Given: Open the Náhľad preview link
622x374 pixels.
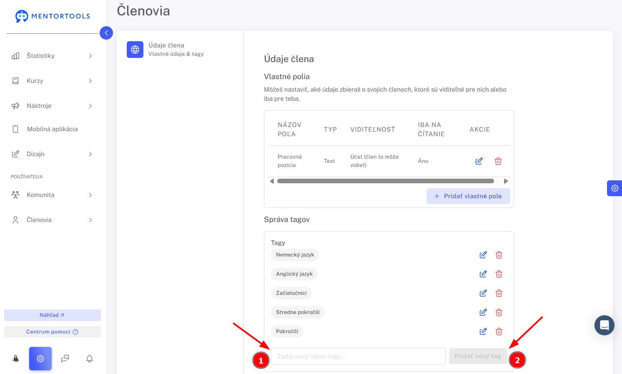Looking at the screenshot, I should [53, 315].
